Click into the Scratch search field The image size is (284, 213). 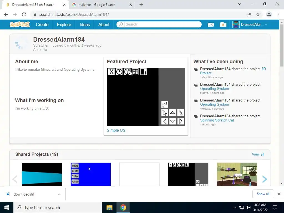point(163,24)
